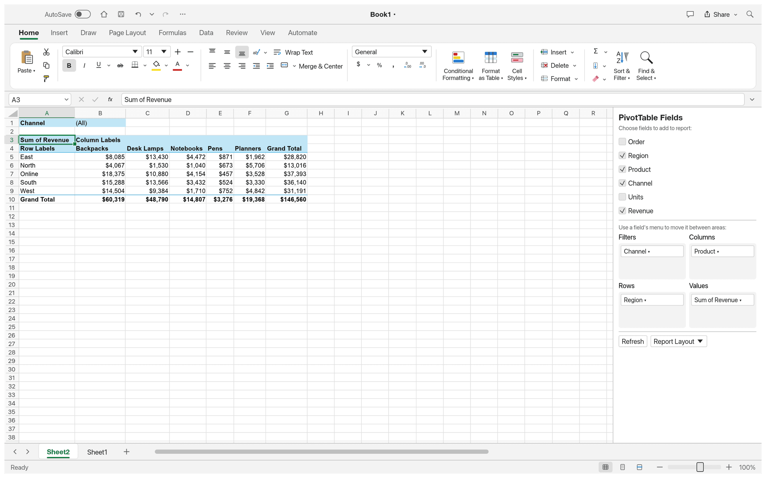
Task: Apply Italic formatting
Action: point(84,65)
